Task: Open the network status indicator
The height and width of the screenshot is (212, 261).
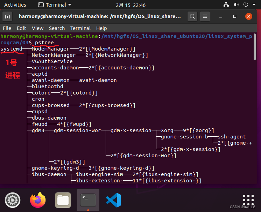Action: point(226,5)
